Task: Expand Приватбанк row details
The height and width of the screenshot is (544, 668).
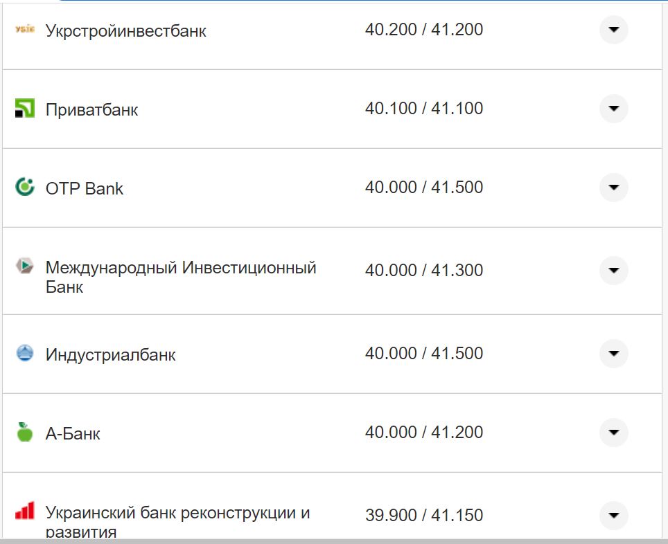Action: pyautogui.click(x=613, y=109)
